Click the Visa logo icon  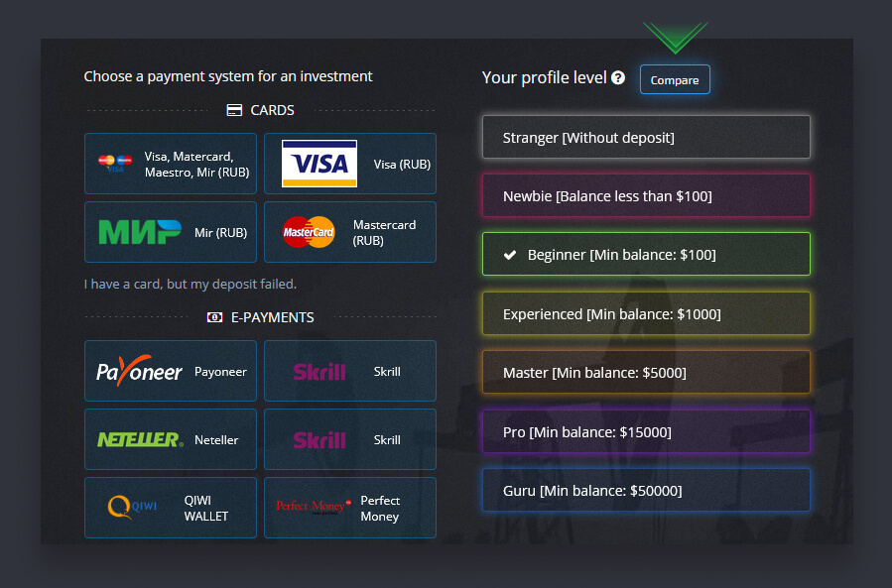tap(319, 164)
